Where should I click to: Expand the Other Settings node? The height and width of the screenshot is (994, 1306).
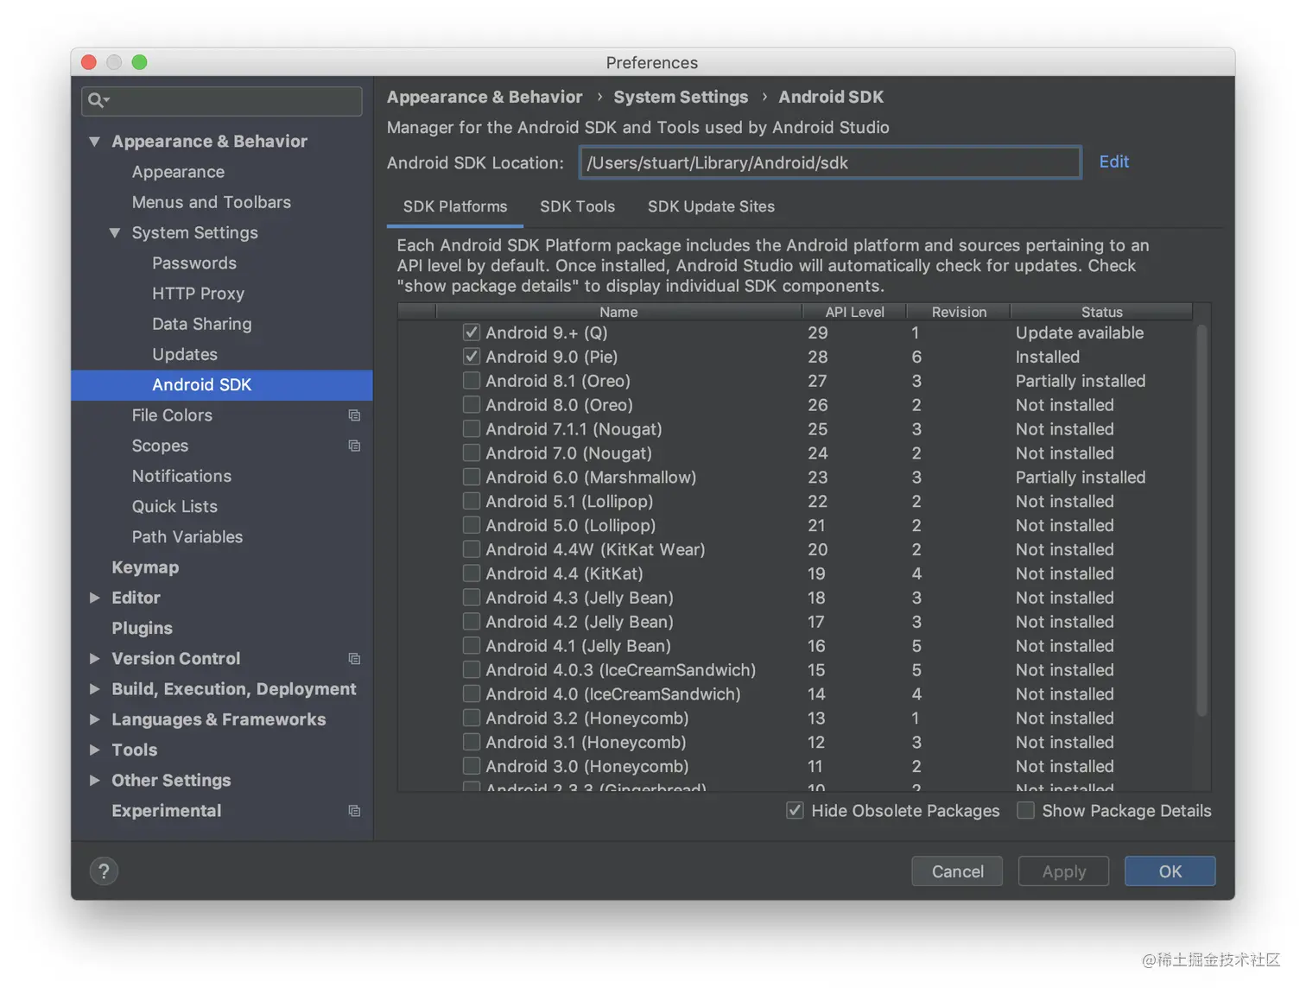(94, 781)
